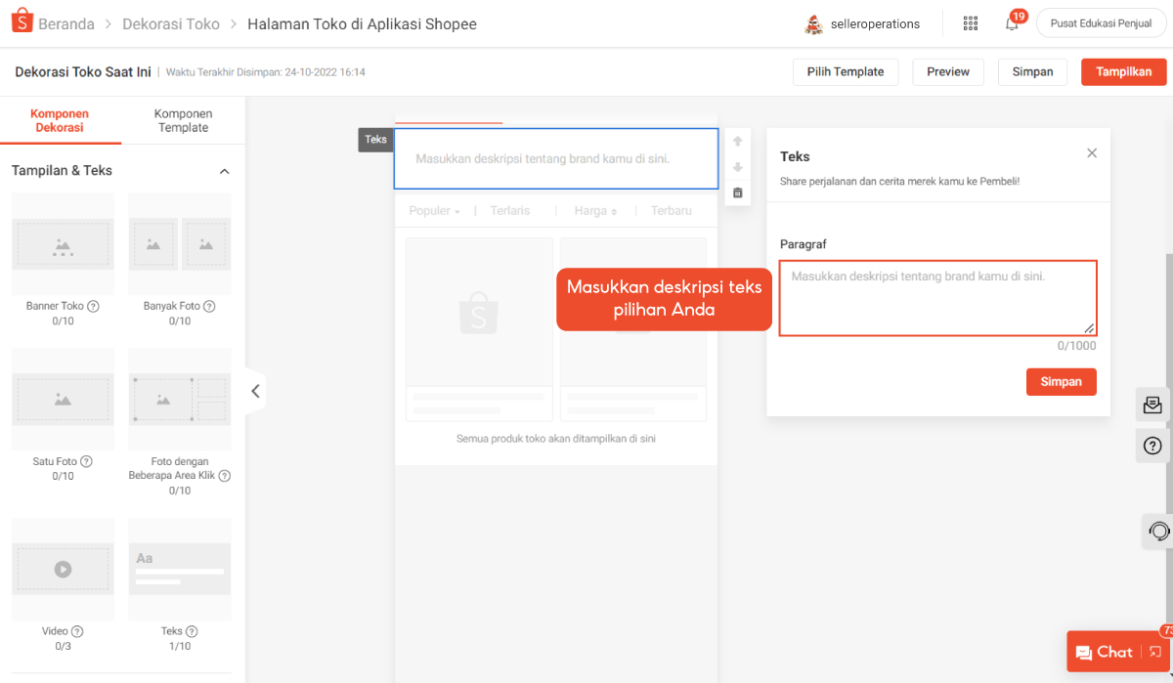This screenshot has height=683, width=1173.
Task: Switch to the Komponen Template tab
Action: pos(183,120)
